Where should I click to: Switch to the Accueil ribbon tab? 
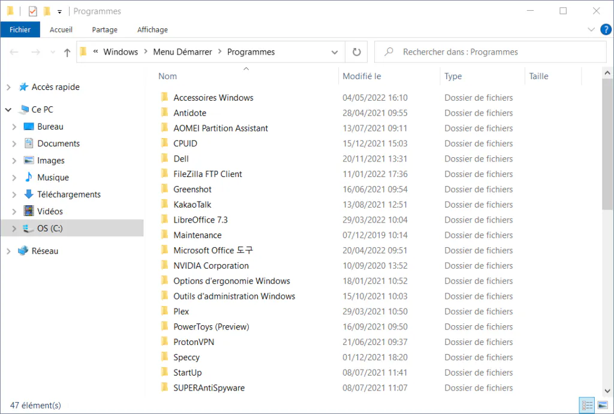61,30
